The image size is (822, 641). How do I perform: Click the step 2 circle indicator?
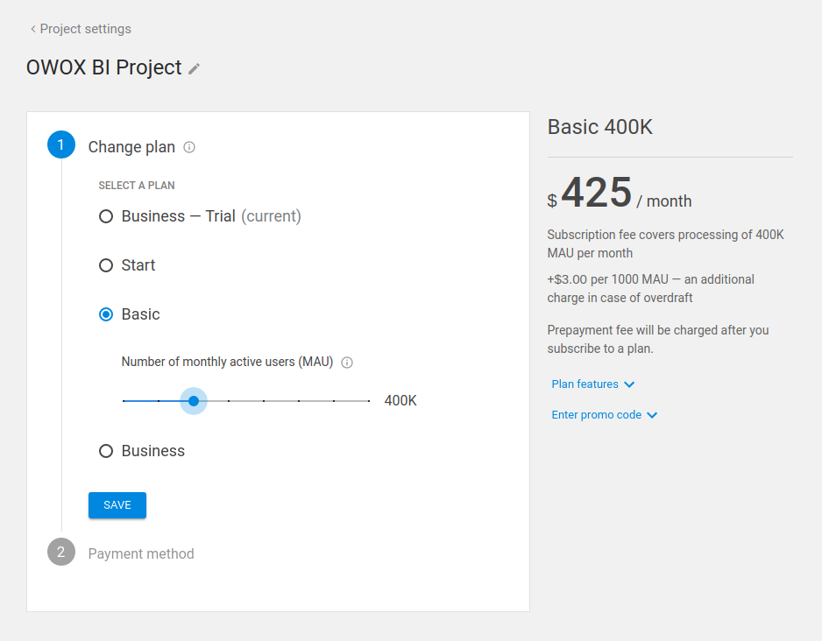tap(61, 552)
